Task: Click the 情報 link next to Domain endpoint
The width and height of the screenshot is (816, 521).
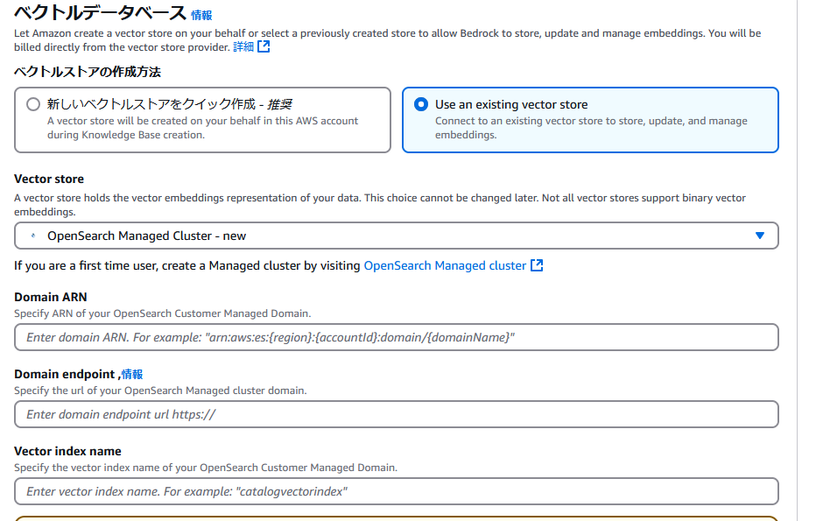Action: pyautogui.click(x=132, y=374)
